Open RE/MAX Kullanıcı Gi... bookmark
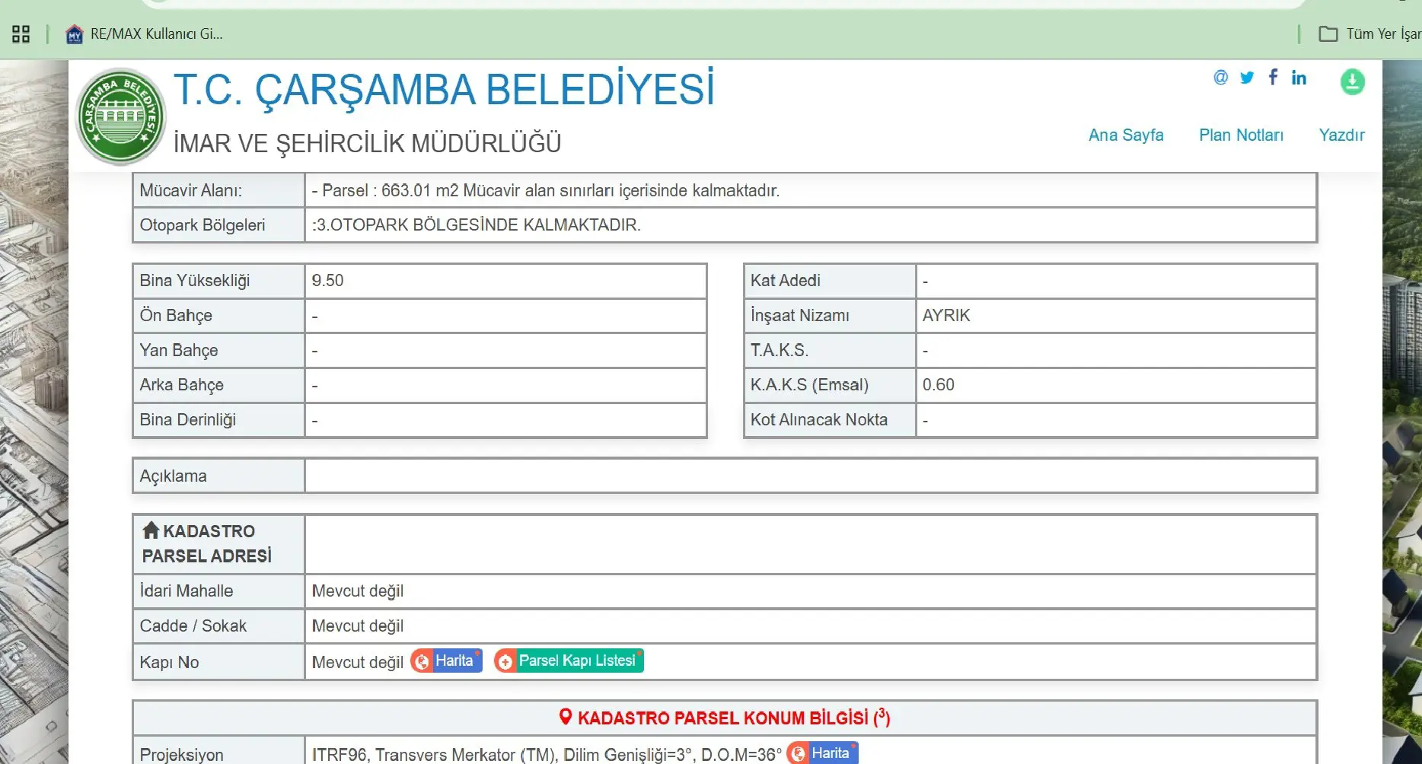The width and height of the screenshot is (1422, 764). click(145, 33)
